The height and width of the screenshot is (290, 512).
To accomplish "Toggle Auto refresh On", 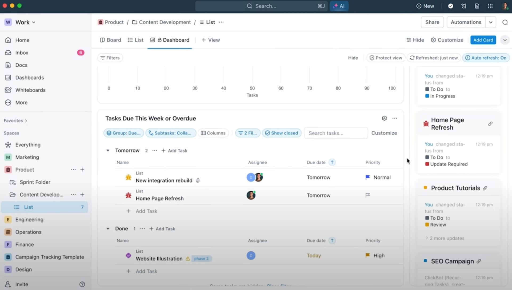I will pos(486,58).
